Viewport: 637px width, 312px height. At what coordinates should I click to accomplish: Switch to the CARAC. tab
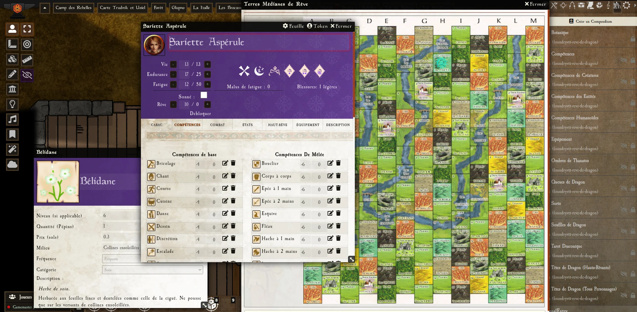(x=157, y=125)
